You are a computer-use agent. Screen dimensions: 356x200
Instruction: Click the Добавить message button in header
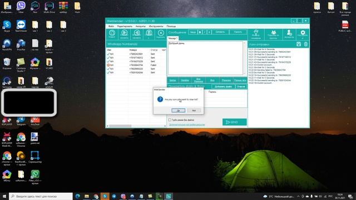click(x=220, y=32)
